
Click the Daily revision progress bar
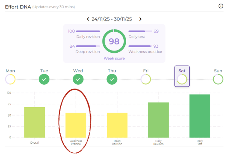88,32
